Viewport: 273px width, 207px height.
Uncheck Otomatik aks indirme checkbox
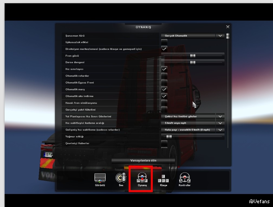[164, 96]
